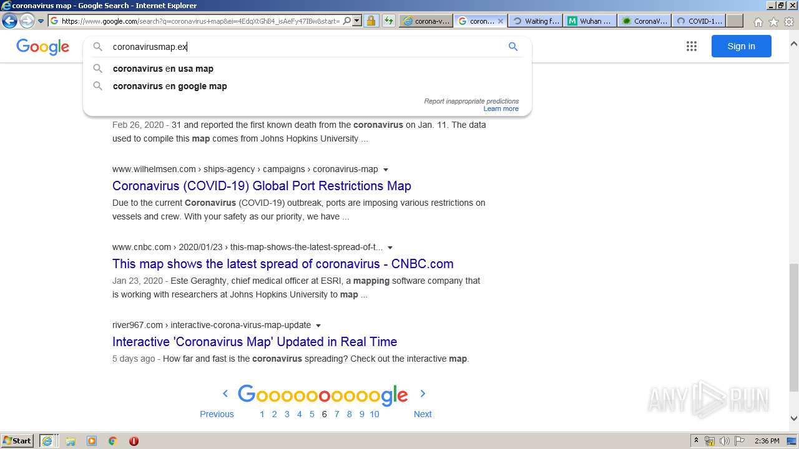The image size is (799, 449).
Task: Click the Sign in button
Action: (741, 46)
